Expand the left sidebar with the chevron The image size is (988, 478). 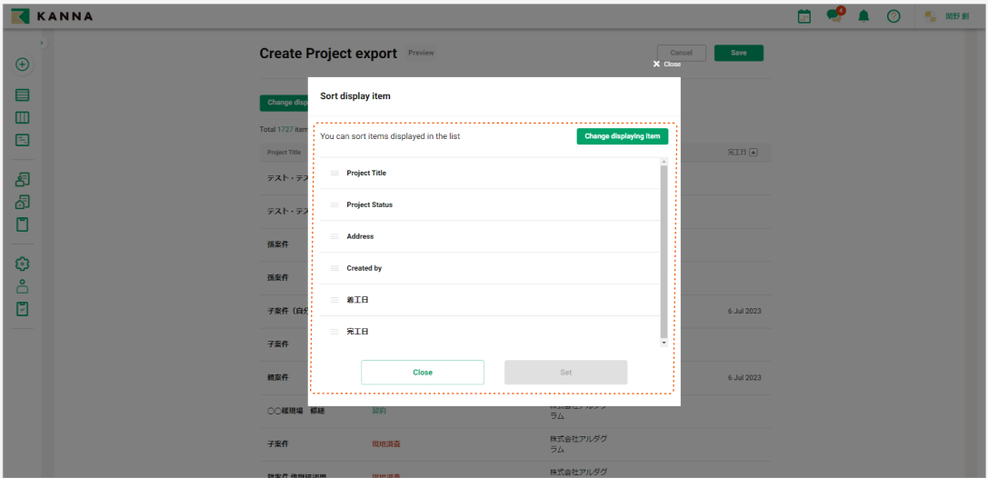(x=40, y=44)
